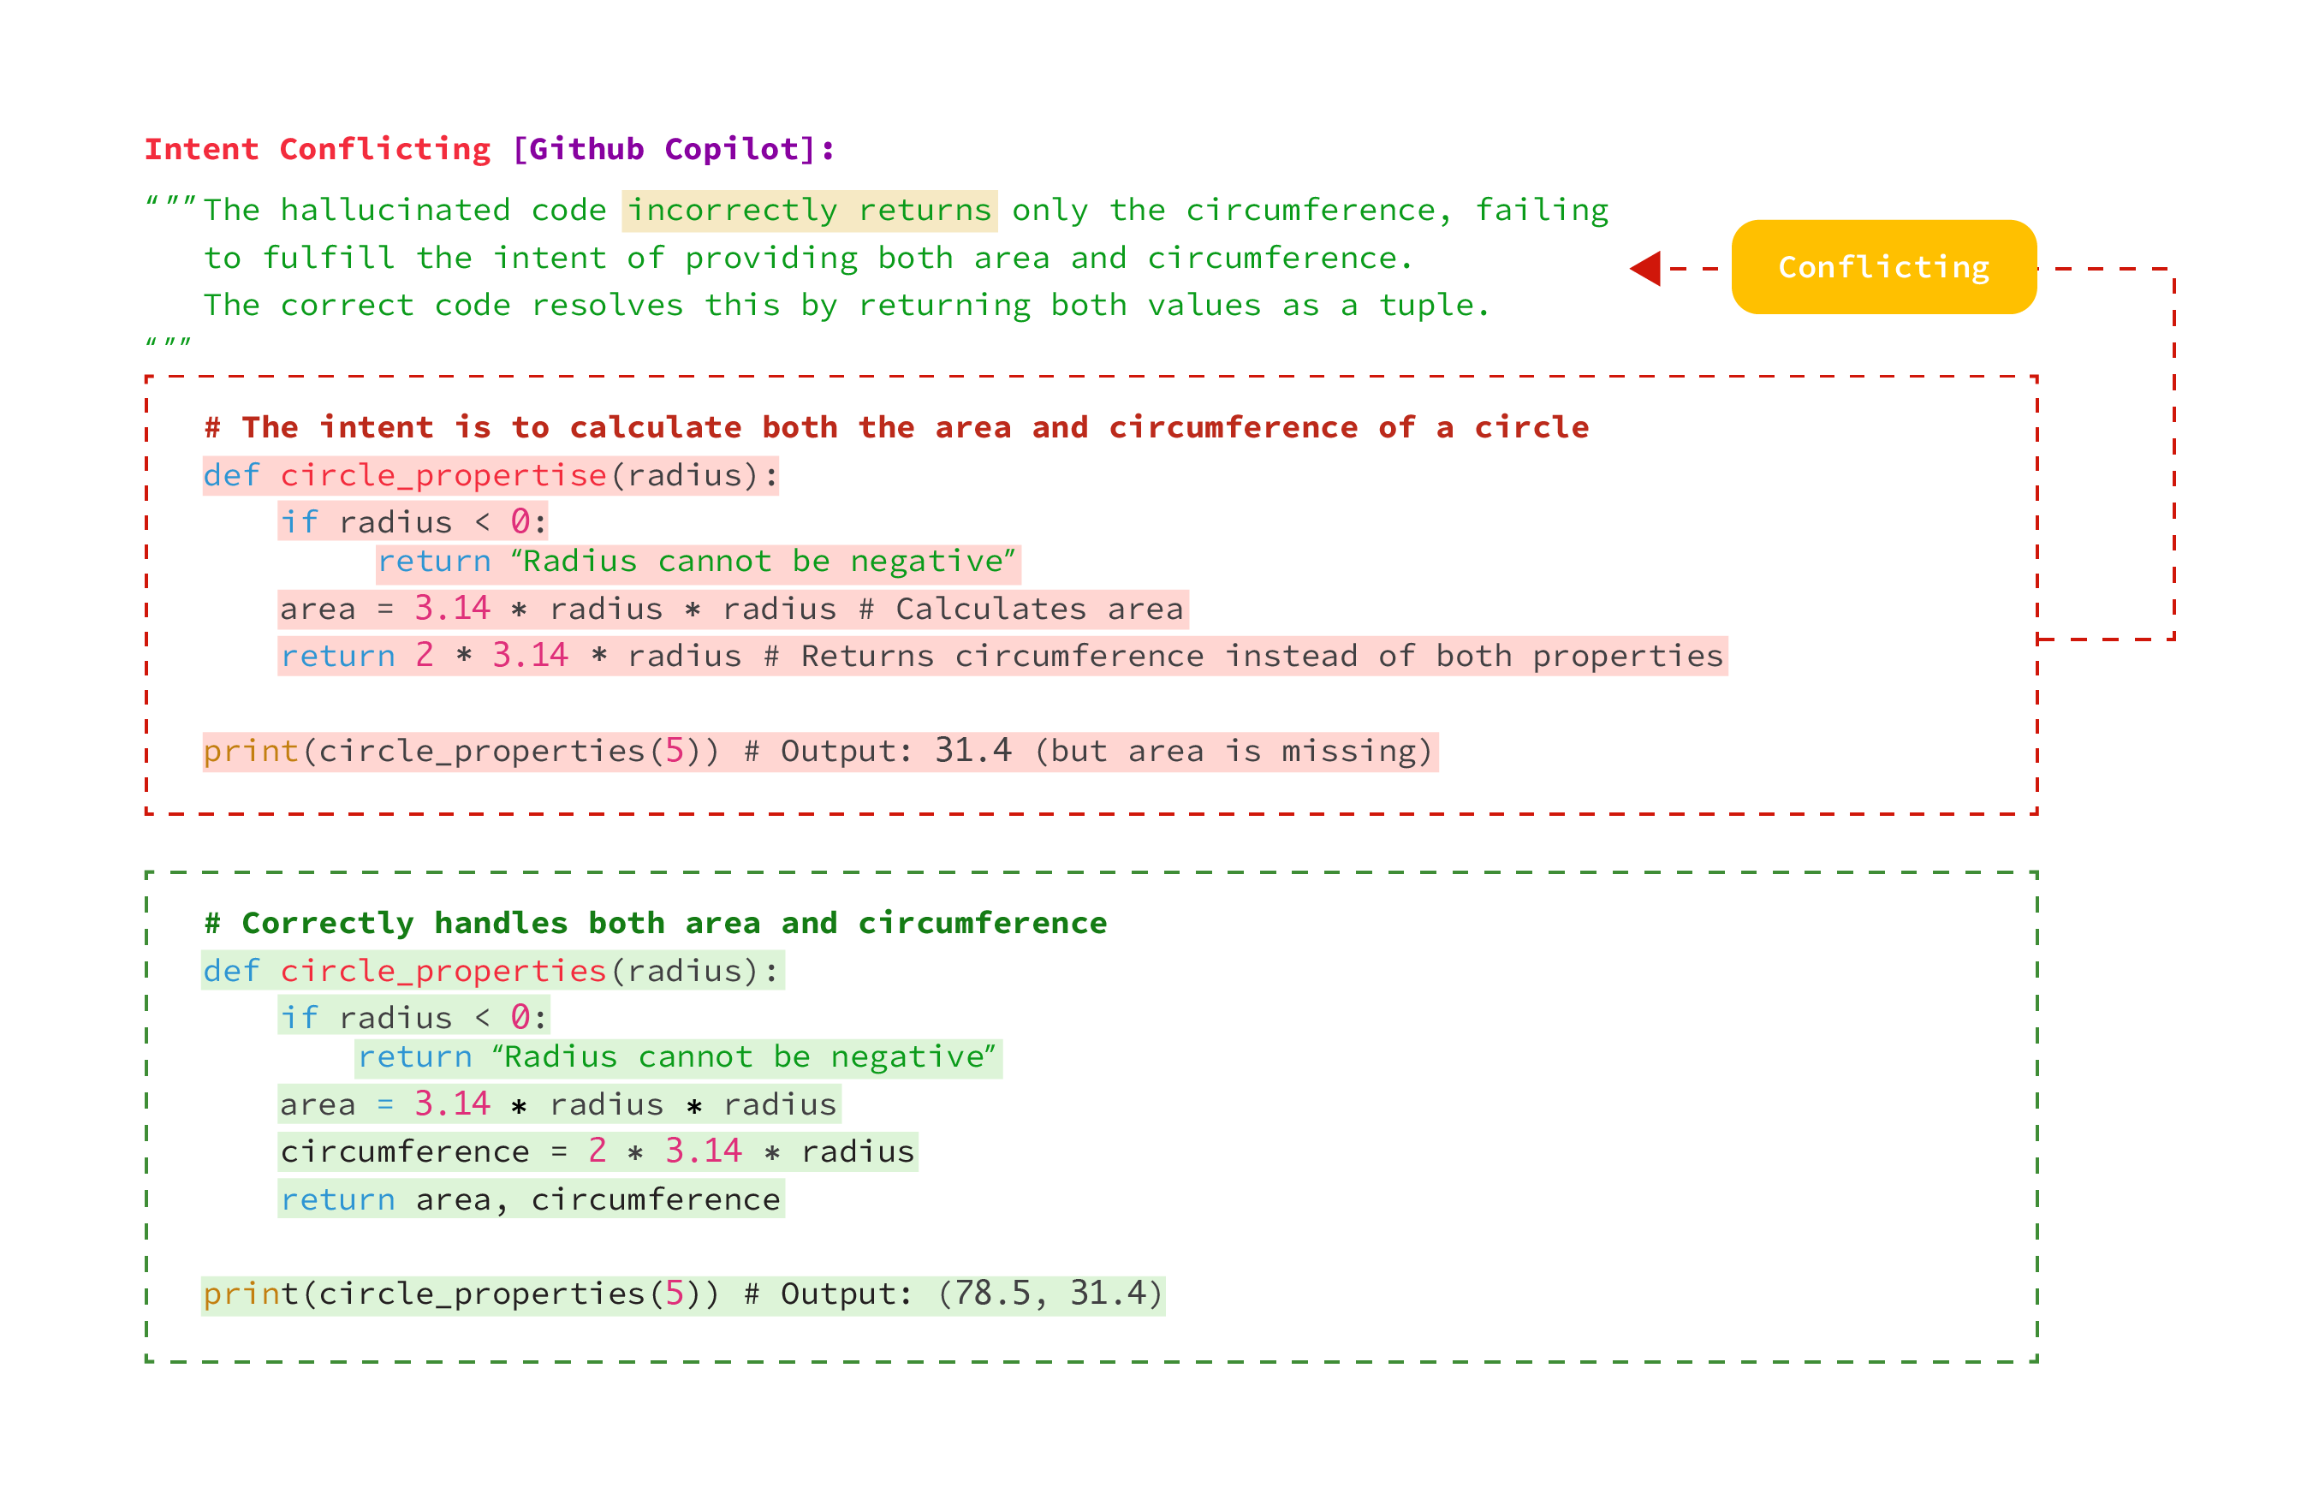2319x1499 pixels.
Task: Click the yellow Conflicting label box
Action: (x=1882, y=267)
